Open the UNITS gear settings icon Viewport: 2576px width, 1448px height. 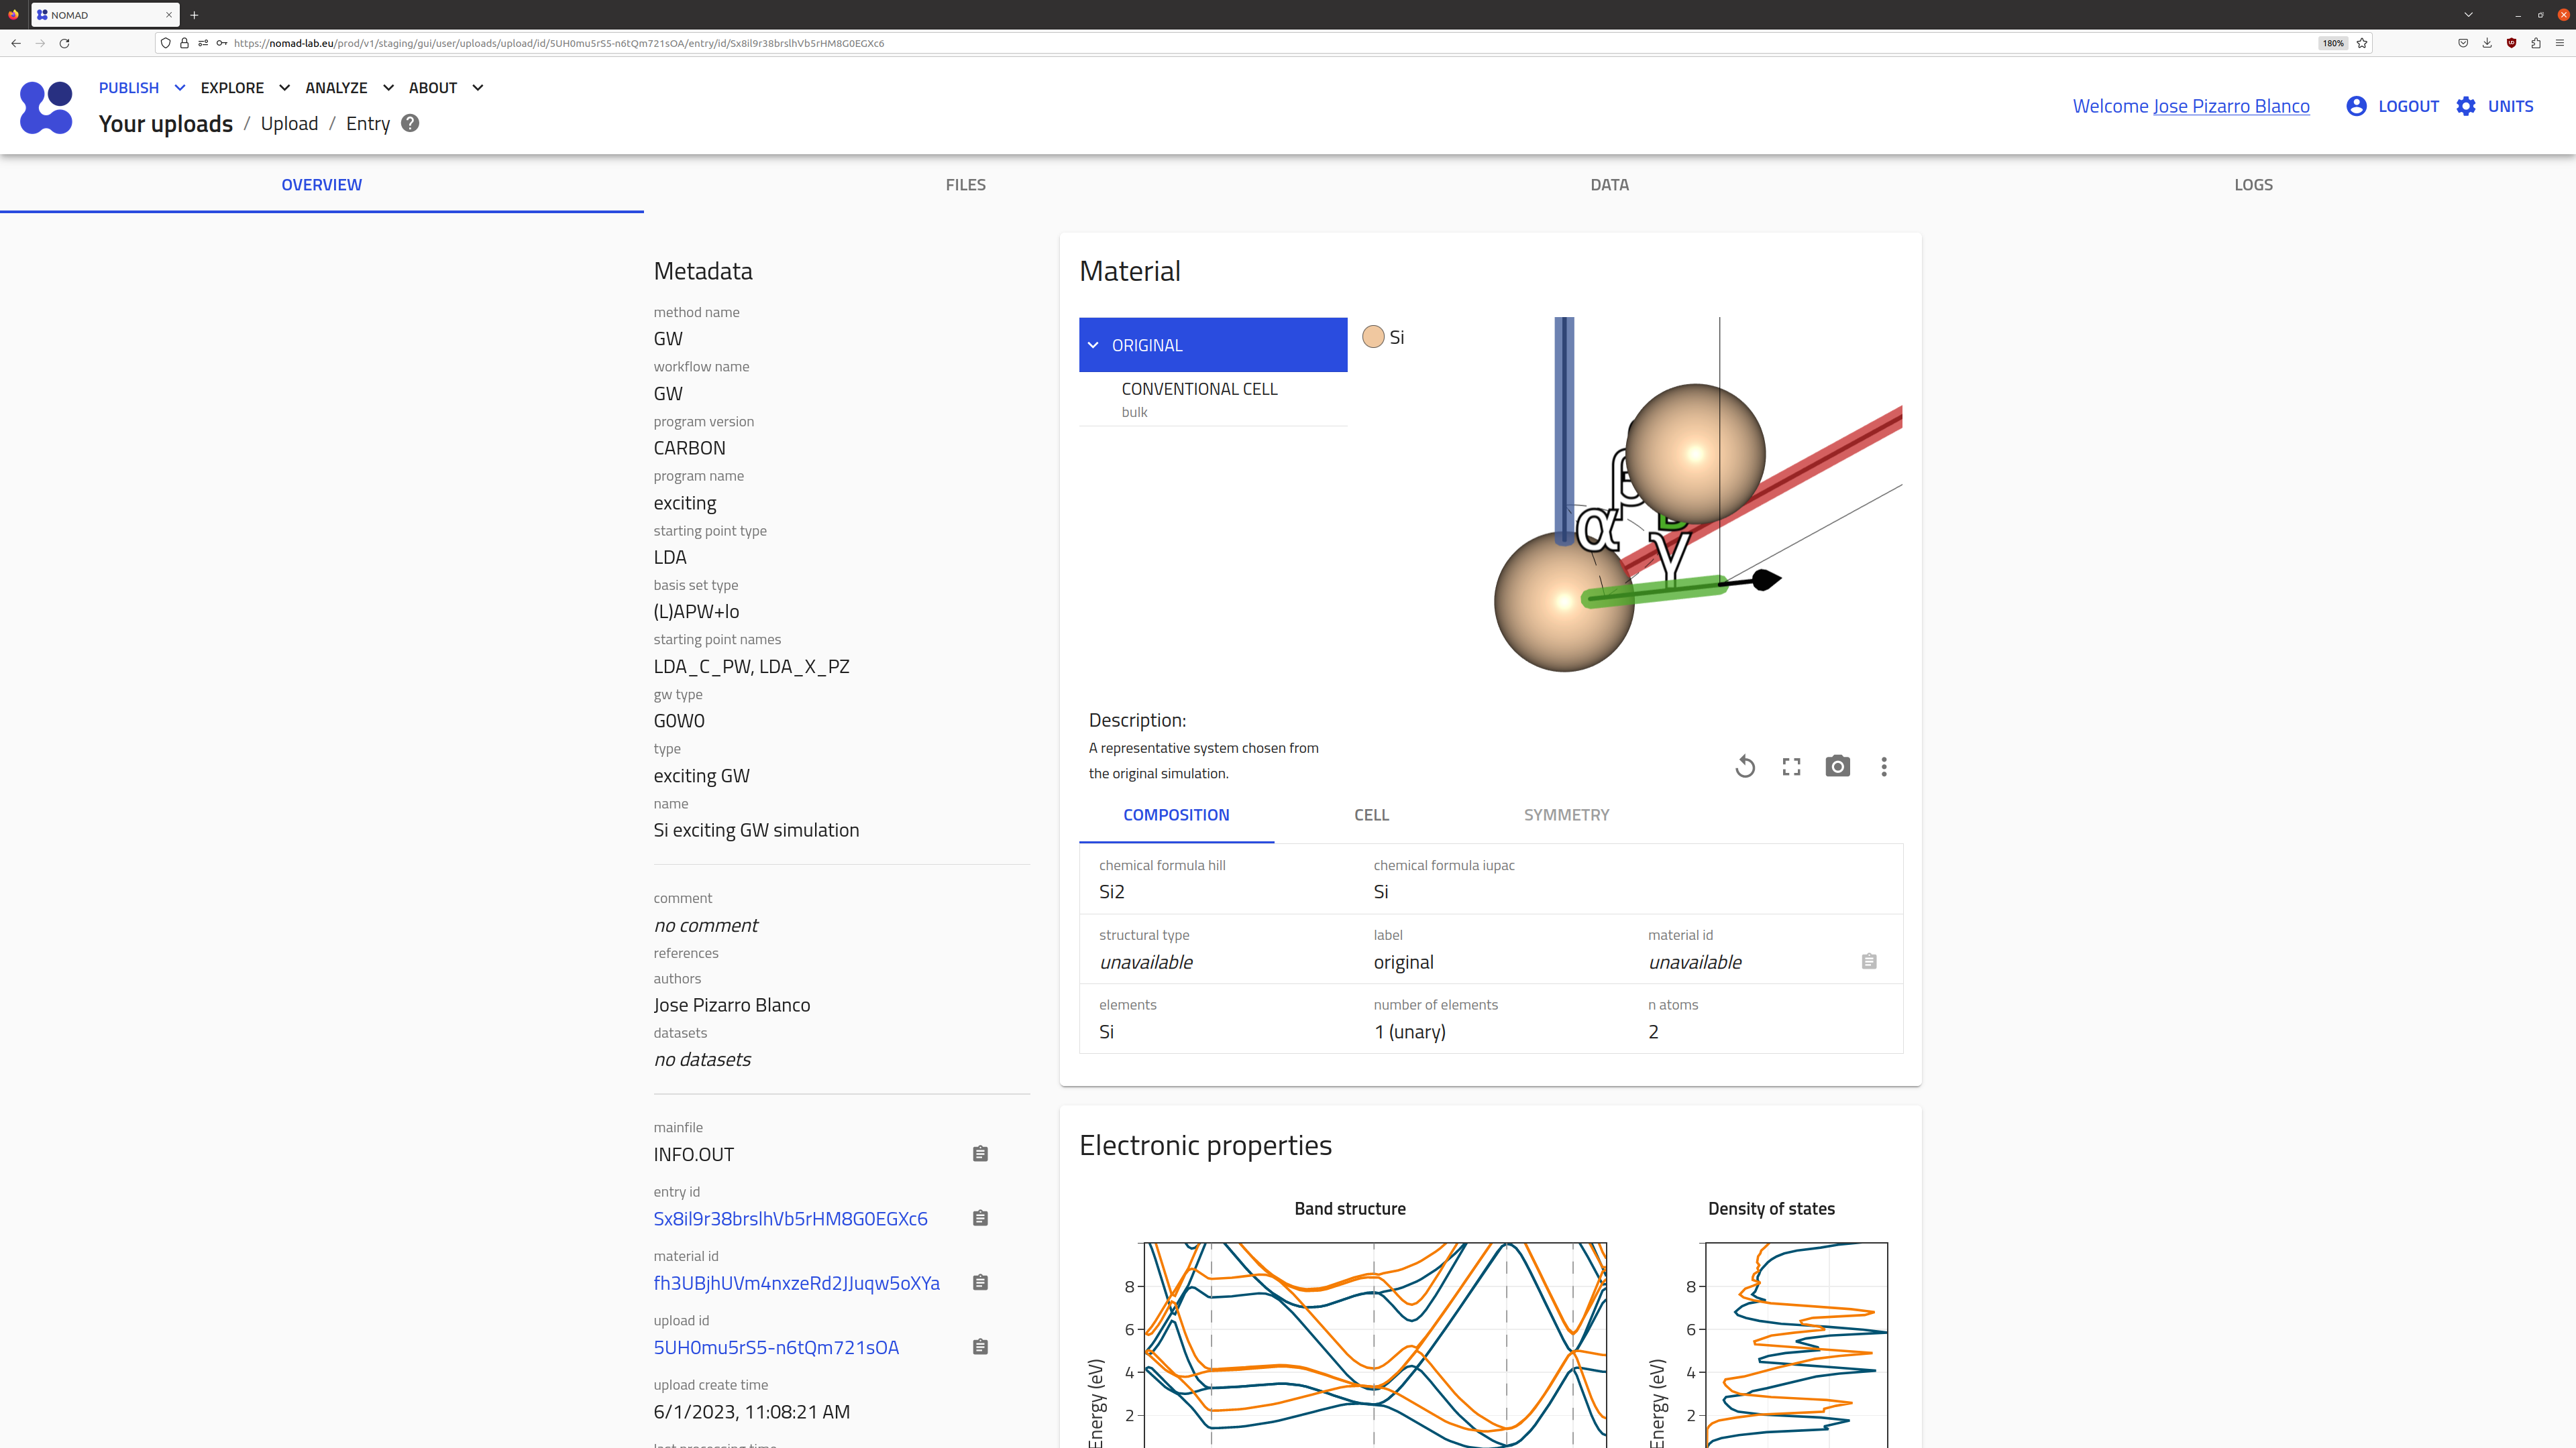tap(2466, 106)
